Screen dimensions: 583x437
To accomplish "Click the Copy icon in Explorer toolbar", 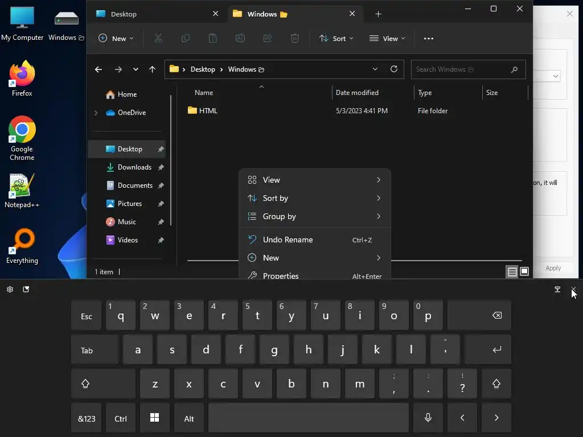I will point(185,38).
